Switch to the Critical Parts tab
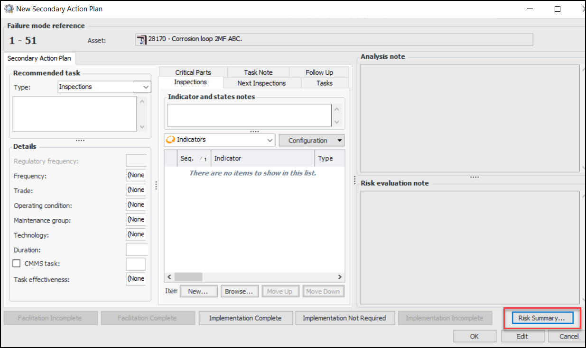The height and width of the screenshot is (348, 586). coord(193,72)
